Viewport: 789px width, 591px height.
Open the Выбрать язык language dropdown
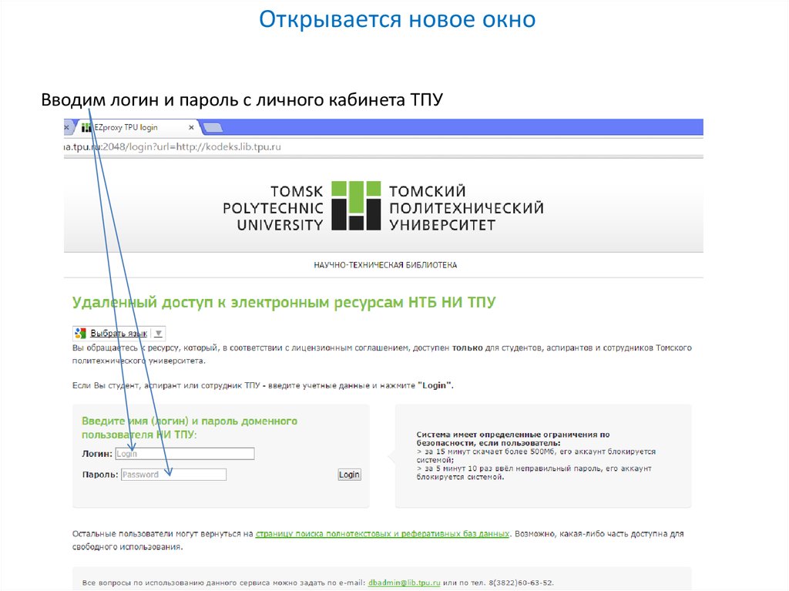[119, 333]
